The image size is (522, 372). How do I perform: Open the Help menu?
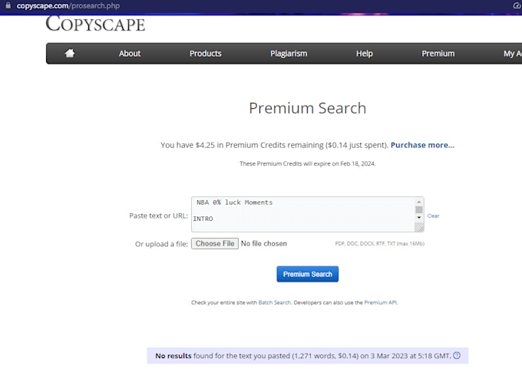[364, 54]
